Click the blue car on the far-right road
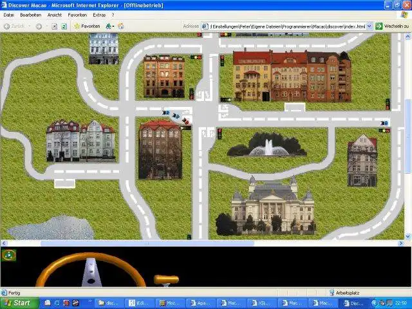The width and height of the screenshot is (412, 309). click(384, 123)
